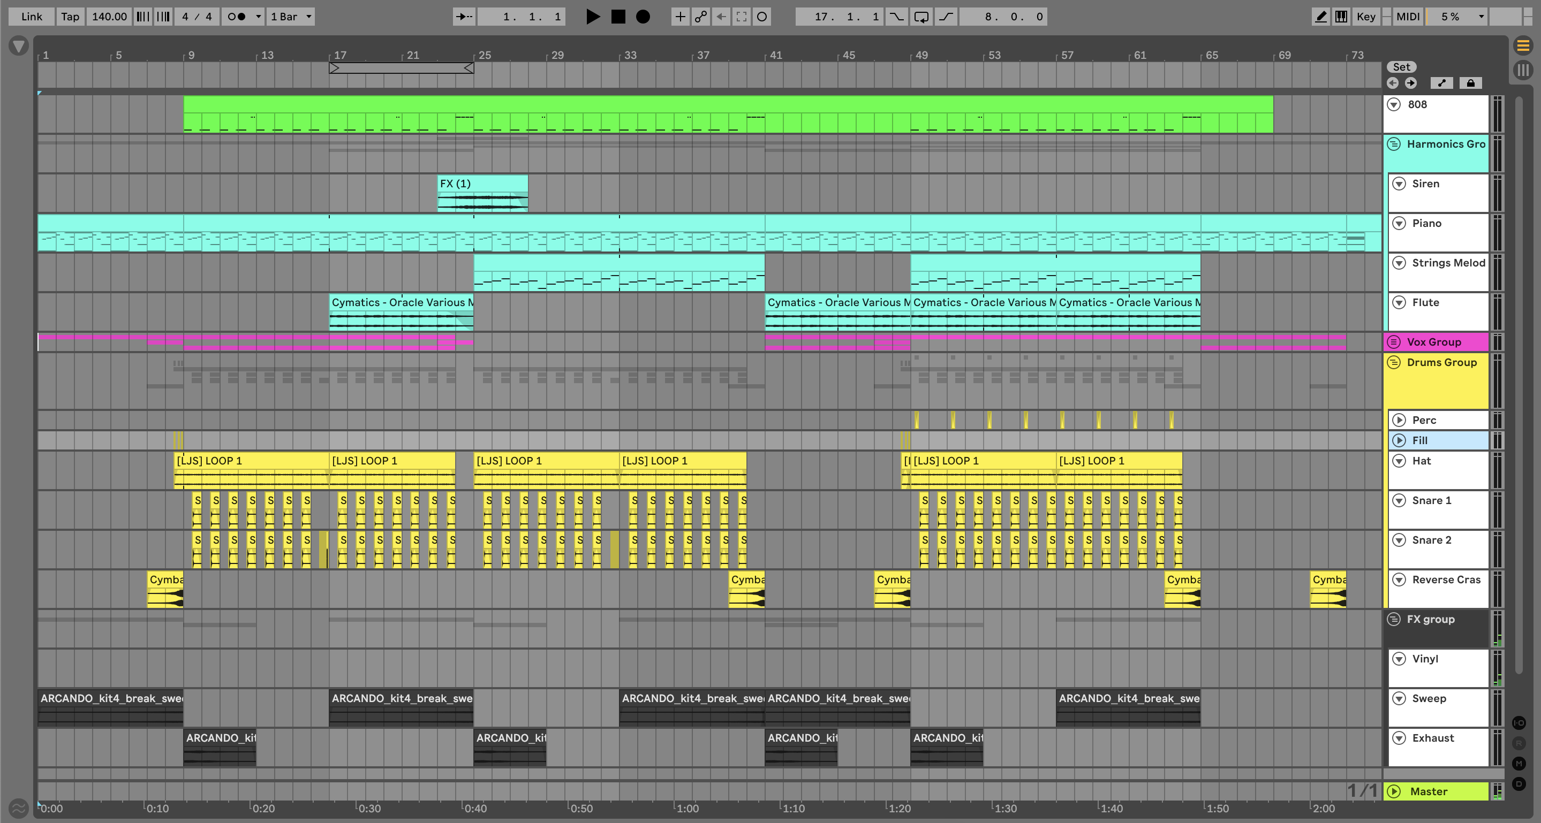
Task: Nudge tempo down with phase nudge button
Action: 142,17
